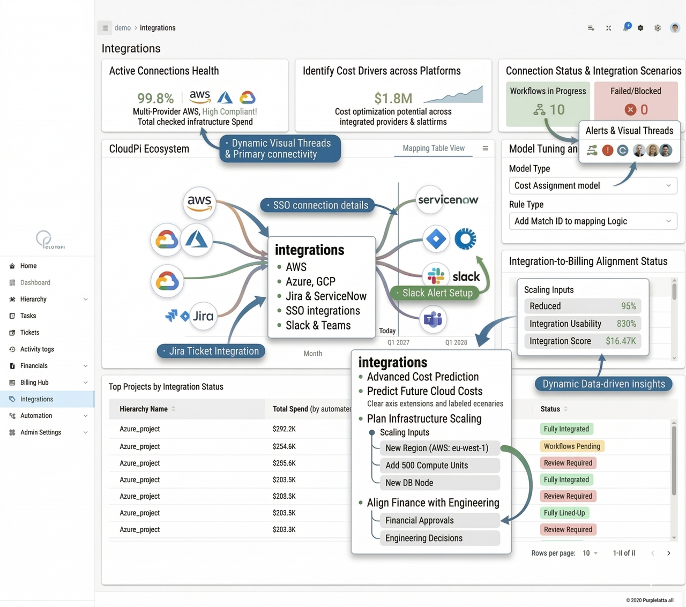
Task: Sort by the Status column arrows
Action: click(x=565, y=409)
